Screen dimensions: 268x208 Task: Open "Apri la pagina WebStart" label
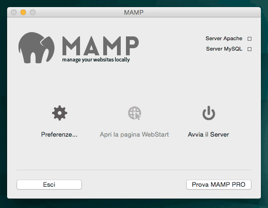[x=134, y=134]
